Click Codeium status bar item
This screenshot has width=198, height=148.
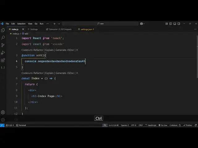175,125
